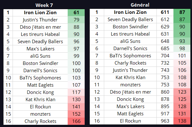Select Déso j'étais en mer weekly row
This screenshot has height=127, width=192.
click(x=44, y=27)
